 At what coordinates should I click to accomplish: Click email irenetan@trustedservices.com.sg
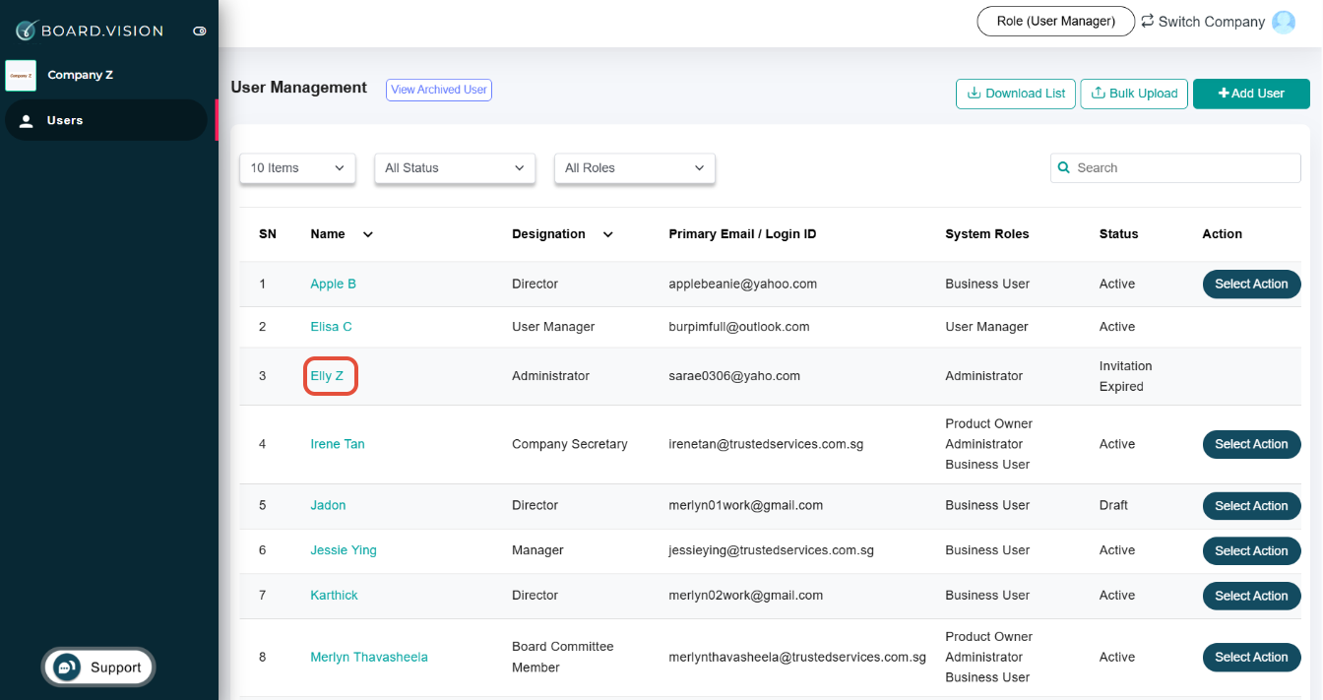pyautogui.click(x=766, y=444)
